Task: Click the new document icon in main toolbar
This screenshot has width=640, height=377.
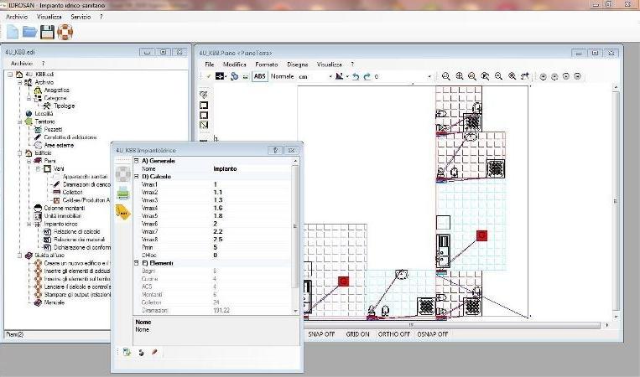Action: (13, 32)
